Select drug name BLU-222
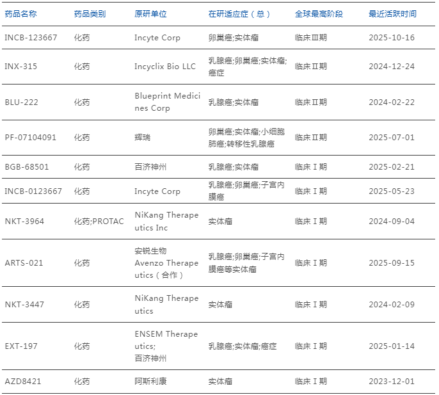Viewport: 439px width, 395px height. [x=21, y=102]
